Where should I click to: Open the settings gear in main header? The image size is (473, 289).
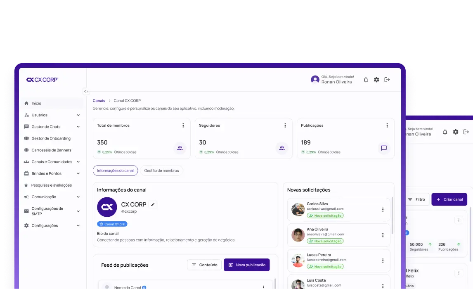coord(376,80)
